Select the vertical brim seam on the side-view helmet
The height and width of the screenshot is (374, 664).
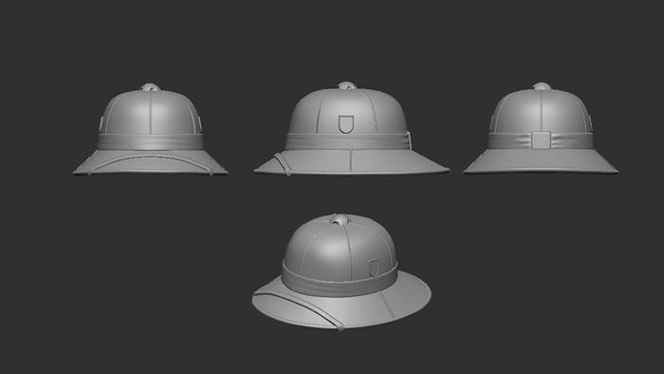pyautogui.click(x=351, y=160)
